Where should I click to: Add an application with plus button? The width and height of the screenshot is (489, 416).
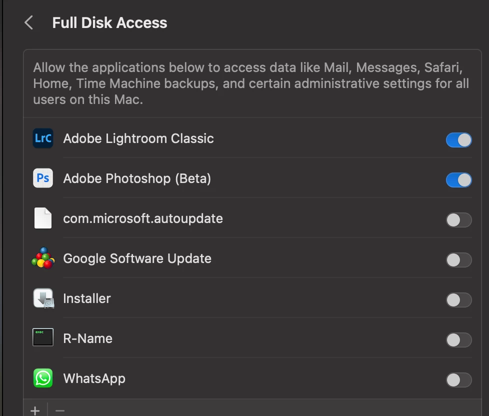(35, 410)
